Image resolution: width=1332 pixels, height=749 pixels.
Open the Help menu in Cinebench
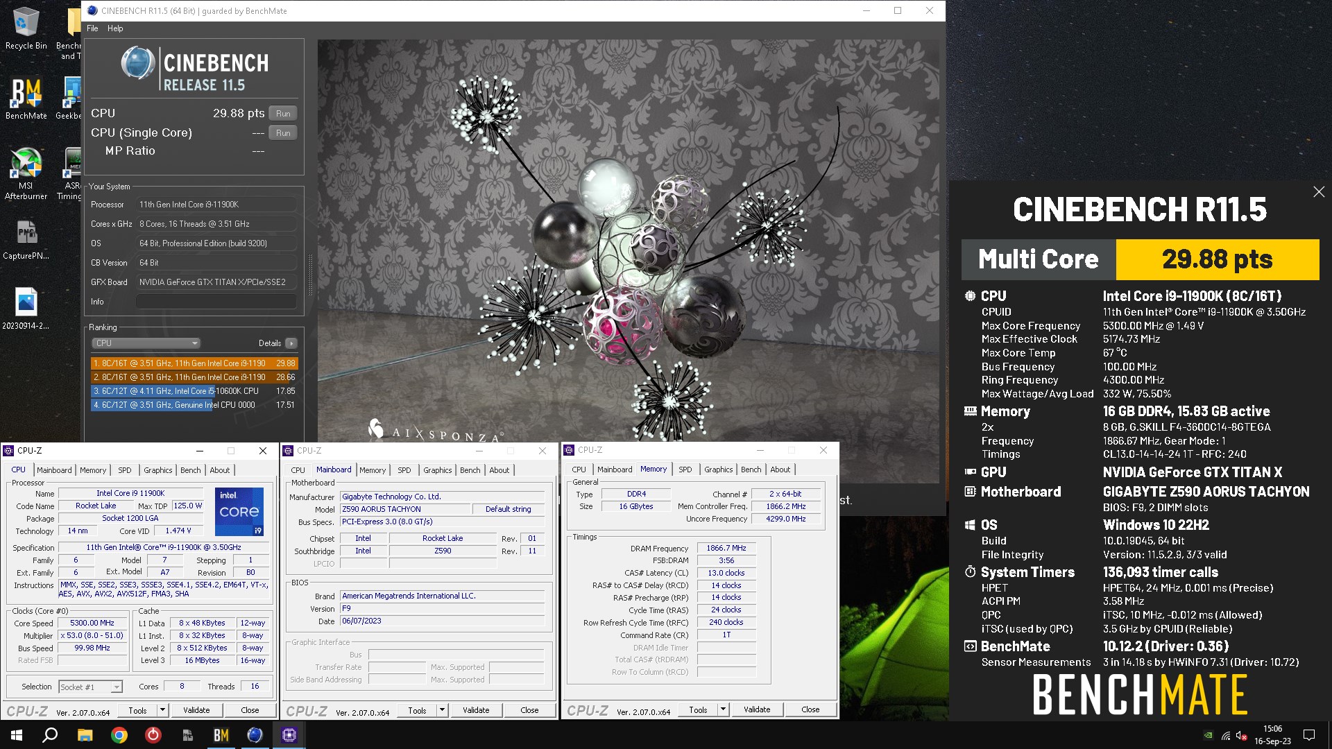point(115,28)
